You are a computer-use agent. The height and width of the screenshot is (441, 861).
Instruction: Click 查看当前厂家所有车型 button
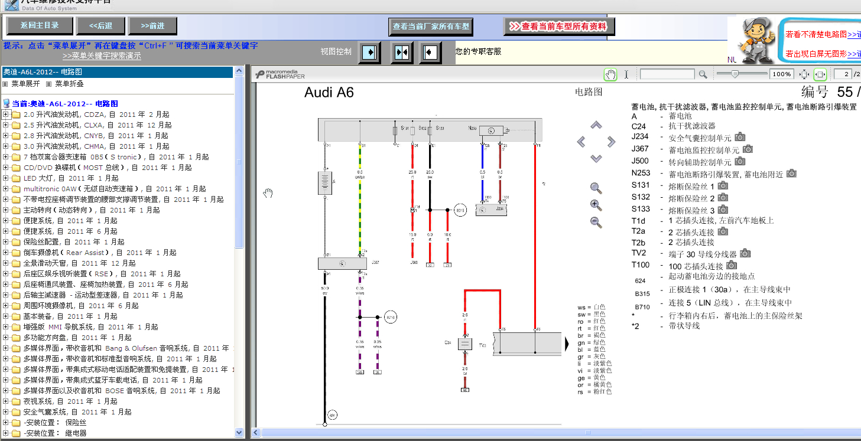[x=431, y=27]
